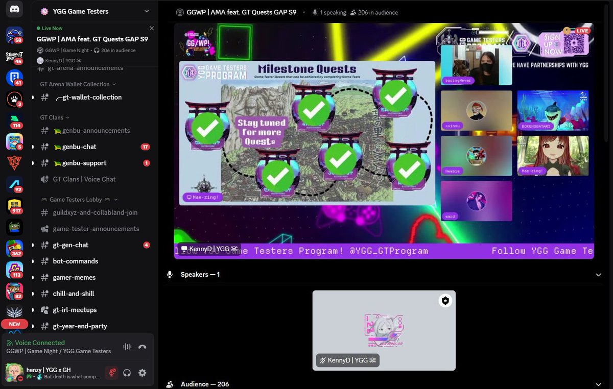The height and width of the screenshot is (389, 613).
Task: Click moderator shield badge on speaker tile
Action: 445,301
